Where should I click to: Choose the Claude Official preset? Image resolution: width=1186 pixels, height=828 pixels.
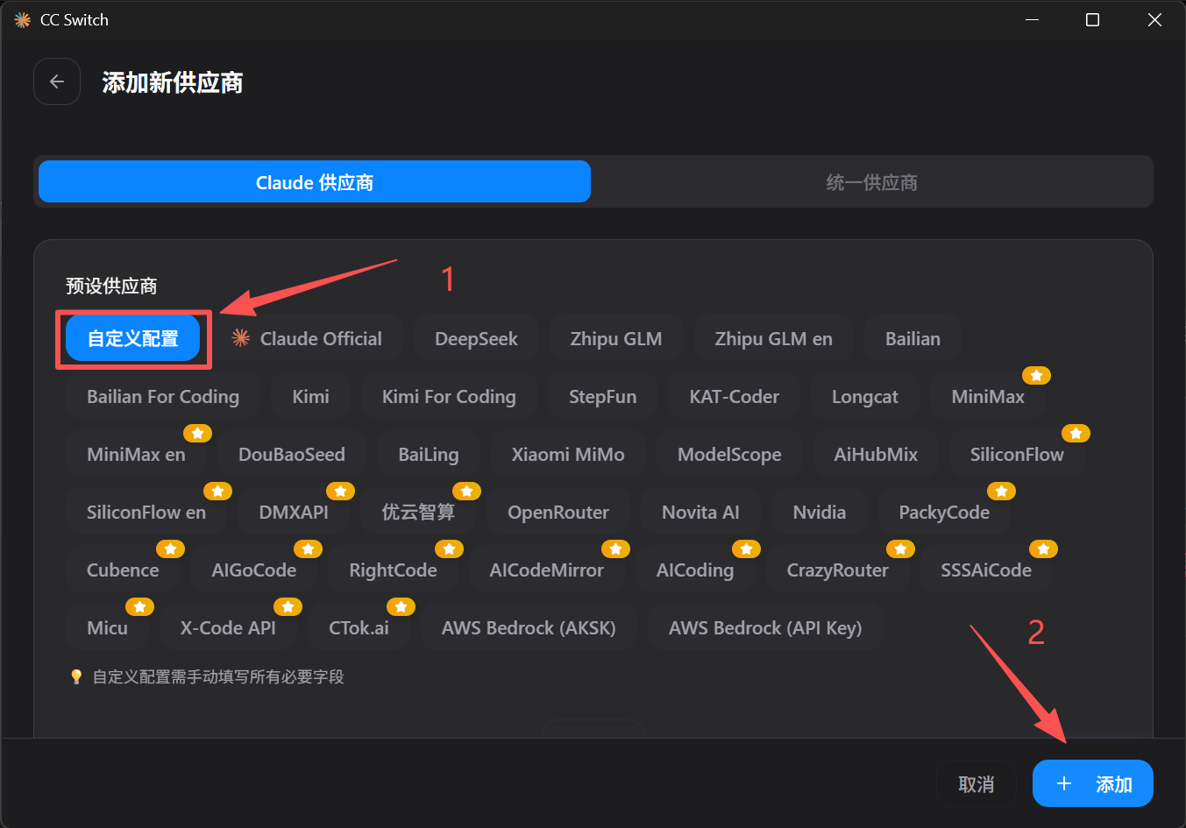tap(306, 338)
